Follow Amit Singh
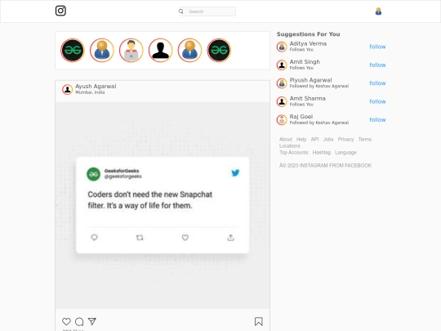Image resolution: width=441 pixels, height=331 pixels. [377, 65]
